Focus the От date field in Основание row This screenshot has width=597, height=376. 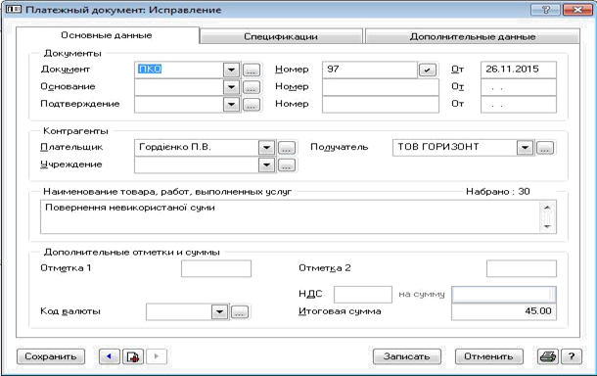(519, 87)
